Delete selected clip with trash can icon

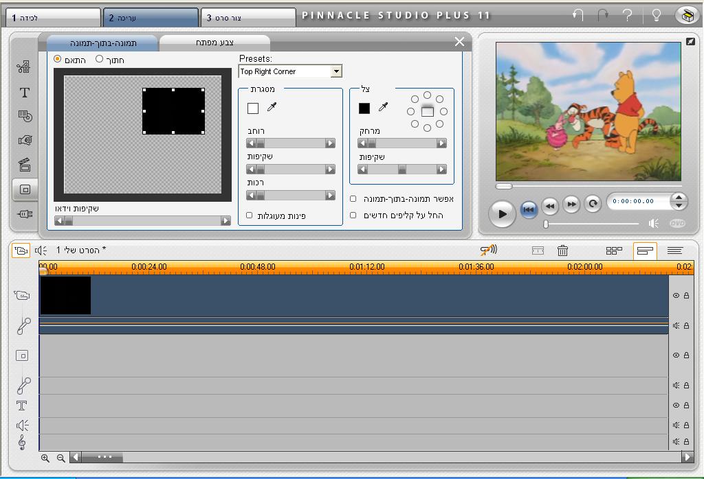562,250
